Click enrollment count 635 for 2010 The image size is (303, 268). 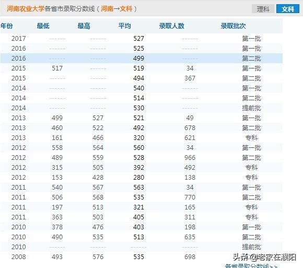(x=190, y=237)
